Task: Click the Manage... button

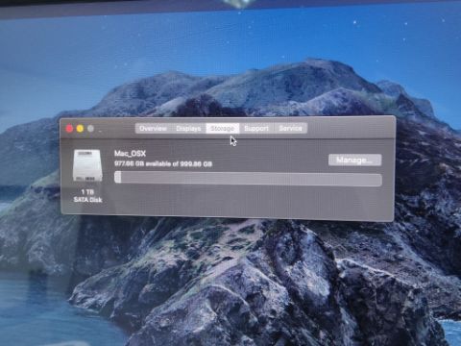Action: tap(354, 160)
